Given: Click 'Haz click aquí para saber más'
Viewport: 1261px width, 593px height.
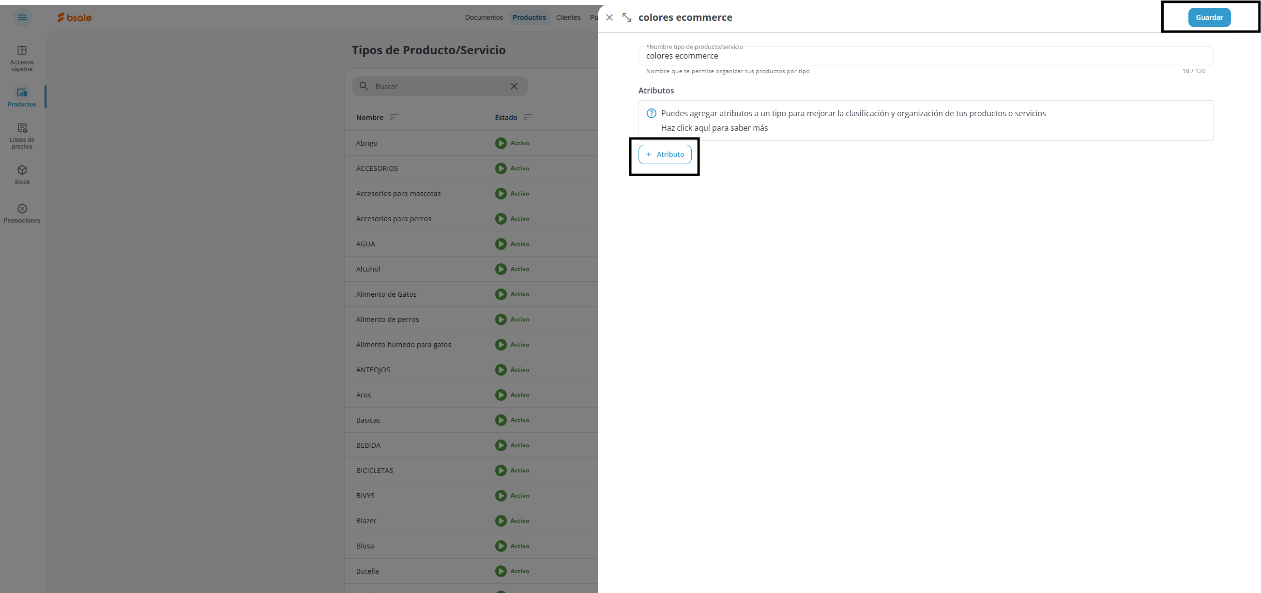Looking at the screenshot, I should click(x=714, y=128).
